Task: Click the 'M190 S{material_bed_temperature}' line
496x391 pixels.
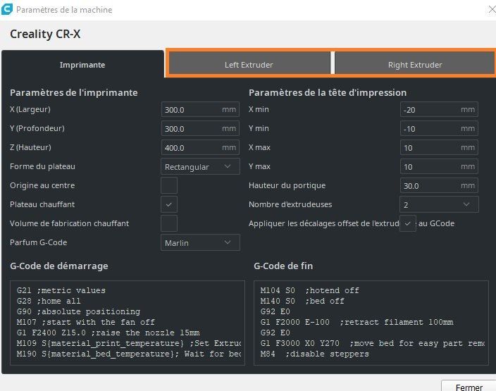Action: (x=129, y=354)
